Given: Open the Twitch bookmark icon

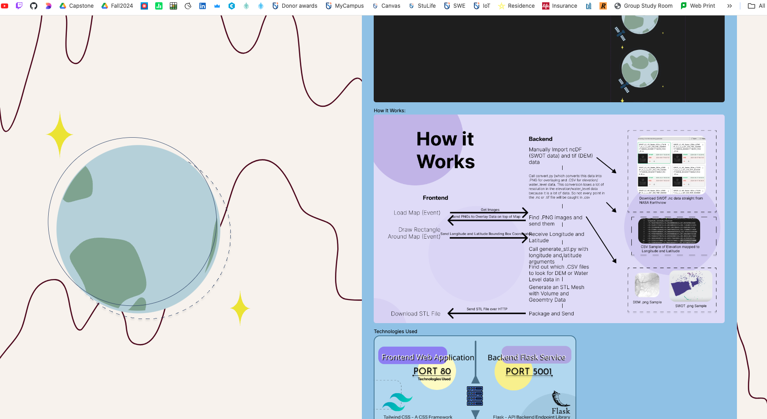Looking at the screenshot, I should 19,6.
